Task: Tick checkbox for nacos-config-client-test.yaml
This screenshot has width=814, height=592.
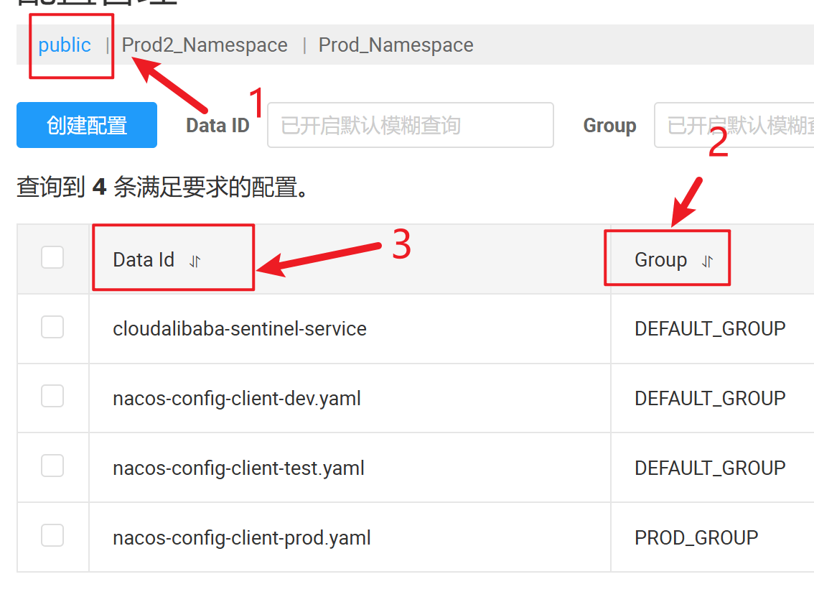Action: [52, 466]
